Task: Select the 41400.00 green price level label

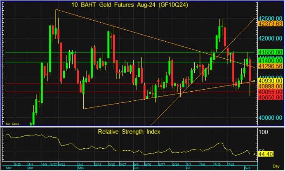Action: [x=270, y=61]
